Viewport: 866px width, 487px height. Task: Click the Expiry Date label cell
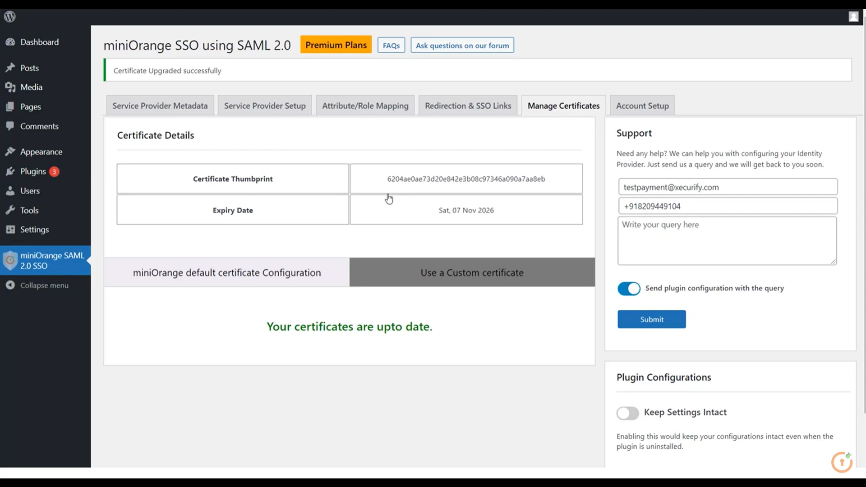click(x=233, y=210)
